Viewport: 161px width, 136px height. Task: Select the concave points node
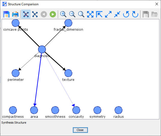click(16, 23)
